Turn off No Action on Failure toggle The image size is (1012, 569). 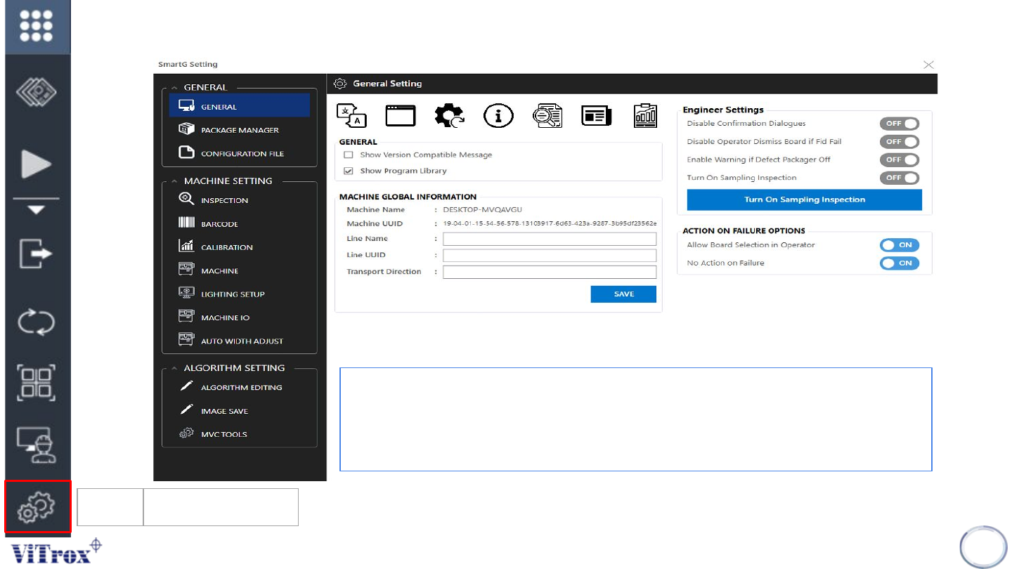899,263
